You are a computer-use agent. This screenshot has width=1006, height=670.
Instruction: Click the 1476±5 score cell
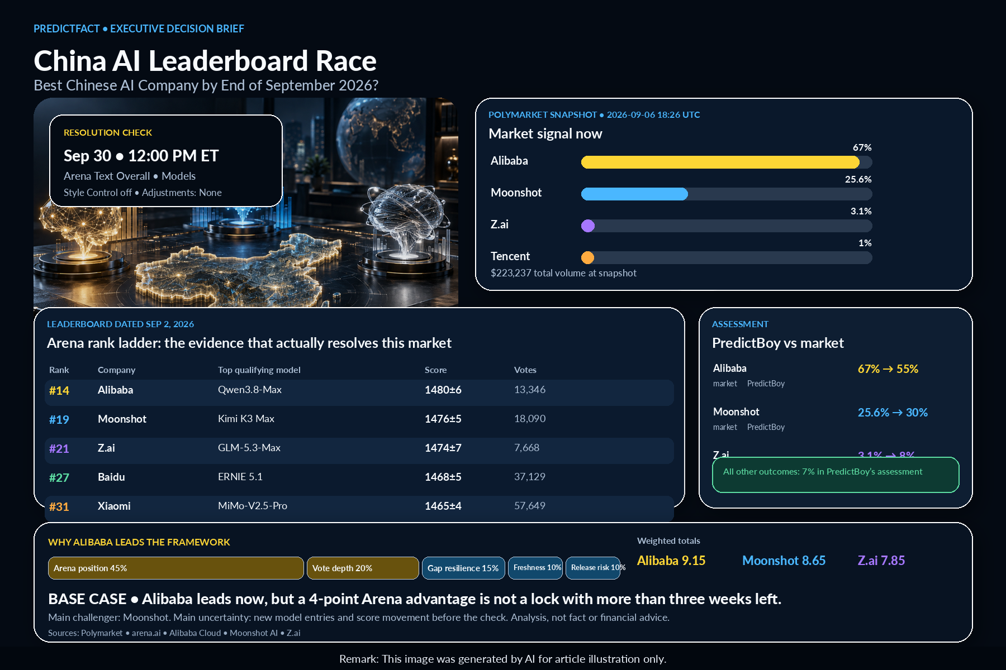point(443,419)
